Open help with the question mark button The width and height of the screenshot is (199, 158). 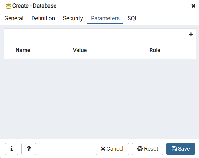click(29, 149)
